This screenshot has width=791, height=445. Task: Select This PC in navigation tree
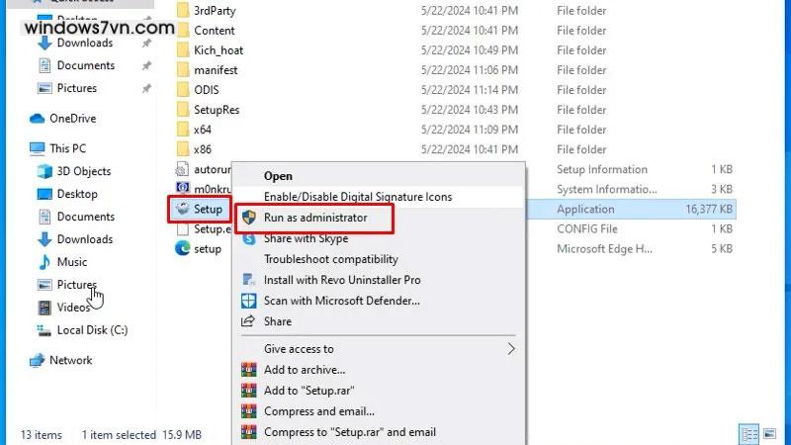point(67,148)
